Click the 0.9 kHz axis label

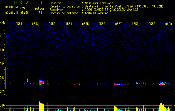[x=2, y=64]
